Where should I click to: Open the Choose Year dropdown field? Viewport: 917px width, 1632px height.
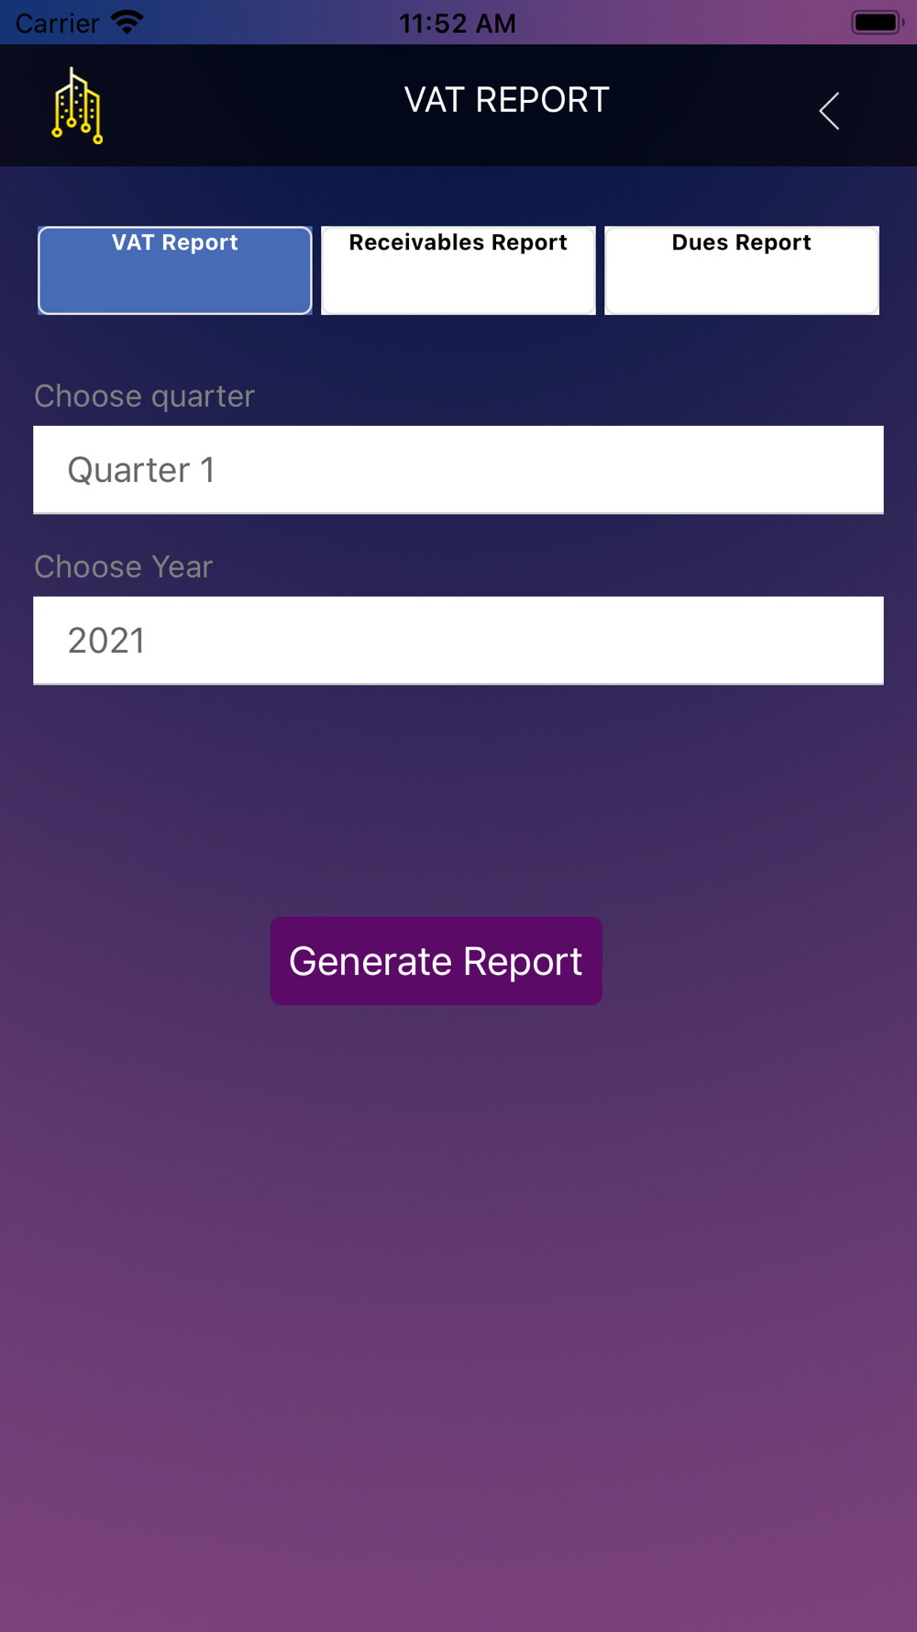pos(458,641)
